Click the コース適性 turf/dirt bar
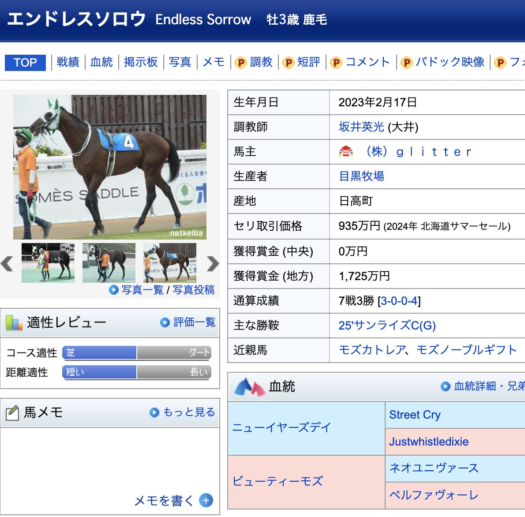 (x=137, y=353)
